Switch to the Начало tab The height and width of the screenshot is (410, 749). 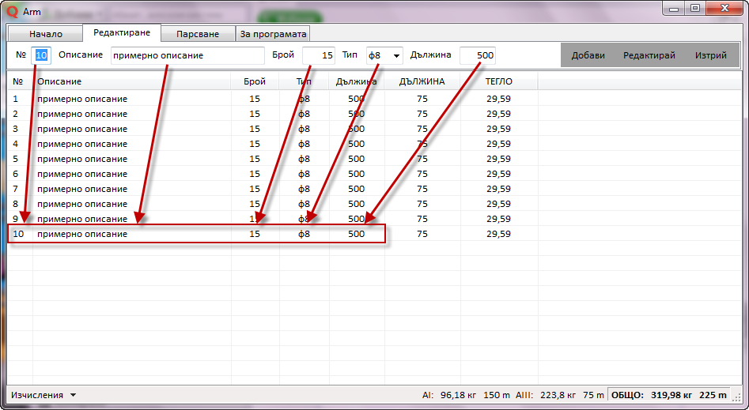click(46, 34)
